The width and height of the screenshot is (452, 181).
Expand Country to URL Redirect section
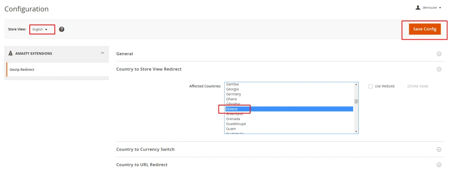(439, 165)
